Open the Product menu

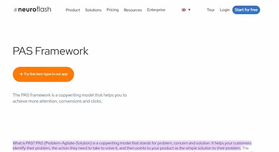(x=73, y=10)
